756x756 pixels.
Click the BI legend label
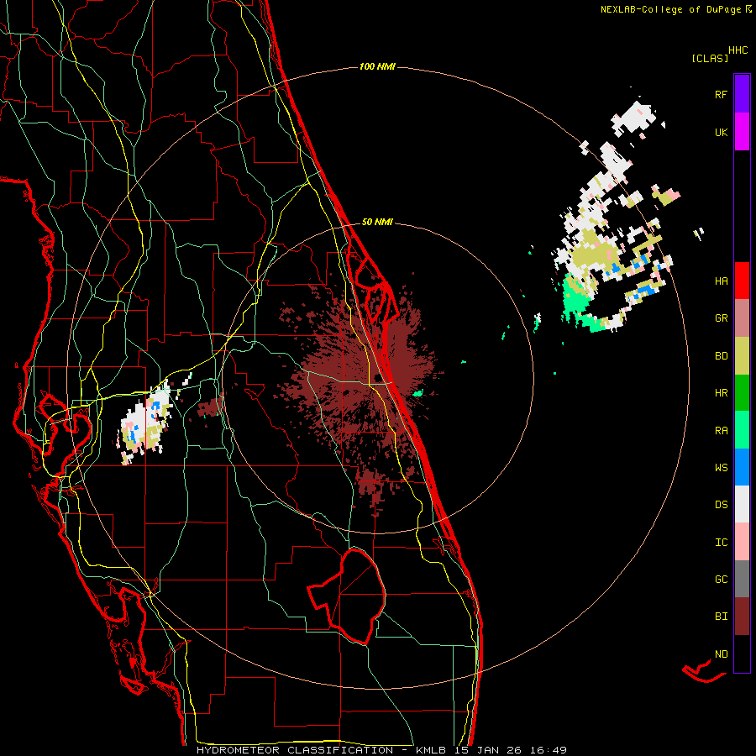point(721,617)
